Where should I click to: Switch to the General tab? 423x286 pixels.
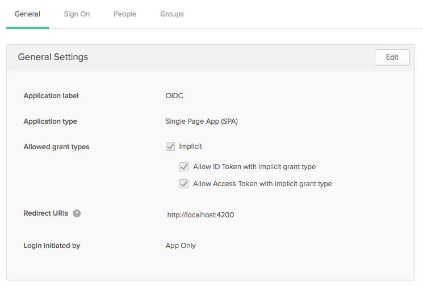coord(27,14)
